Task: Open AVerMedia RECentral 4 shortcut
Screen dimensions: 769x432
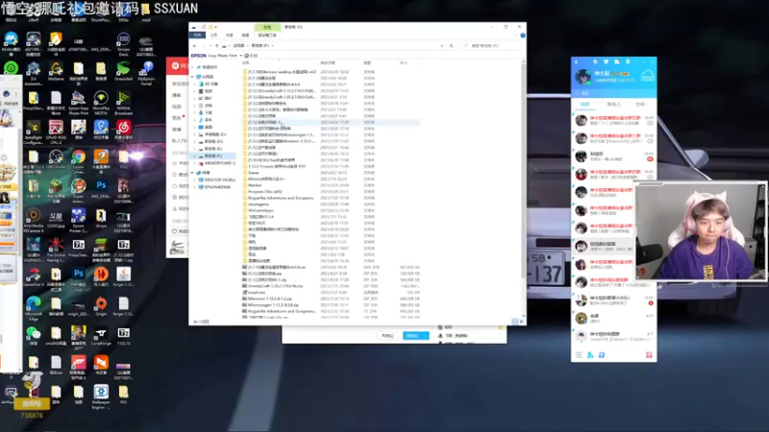Action: (33, 221)
